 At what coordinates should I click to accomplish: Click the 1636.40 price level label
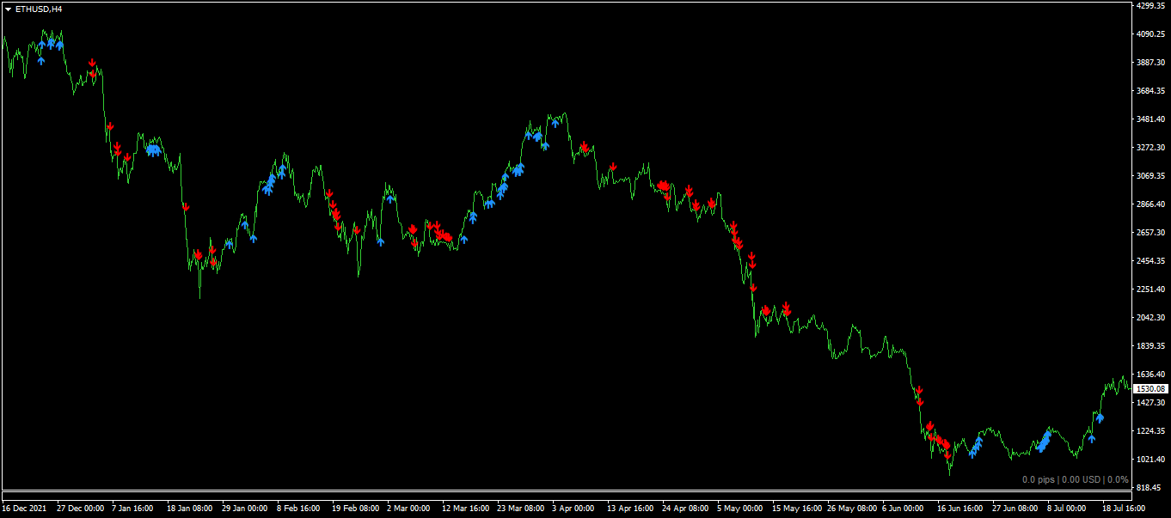coord(1150,375)
